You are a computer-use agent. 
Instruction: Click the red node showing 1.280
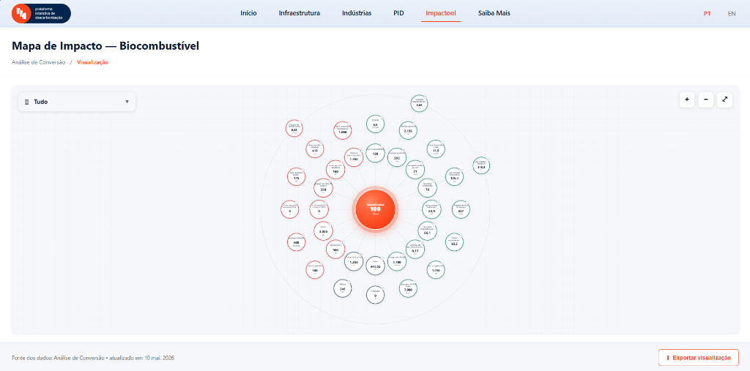(354, 157)
